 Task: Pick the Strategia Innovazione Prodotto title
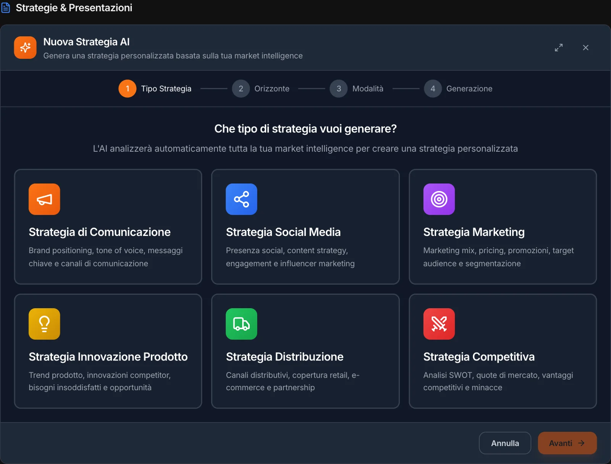tap(108, 356)
